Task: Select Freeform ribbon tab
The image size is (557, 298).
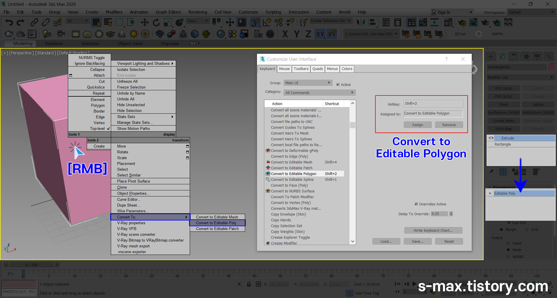Action: [54, 44]
